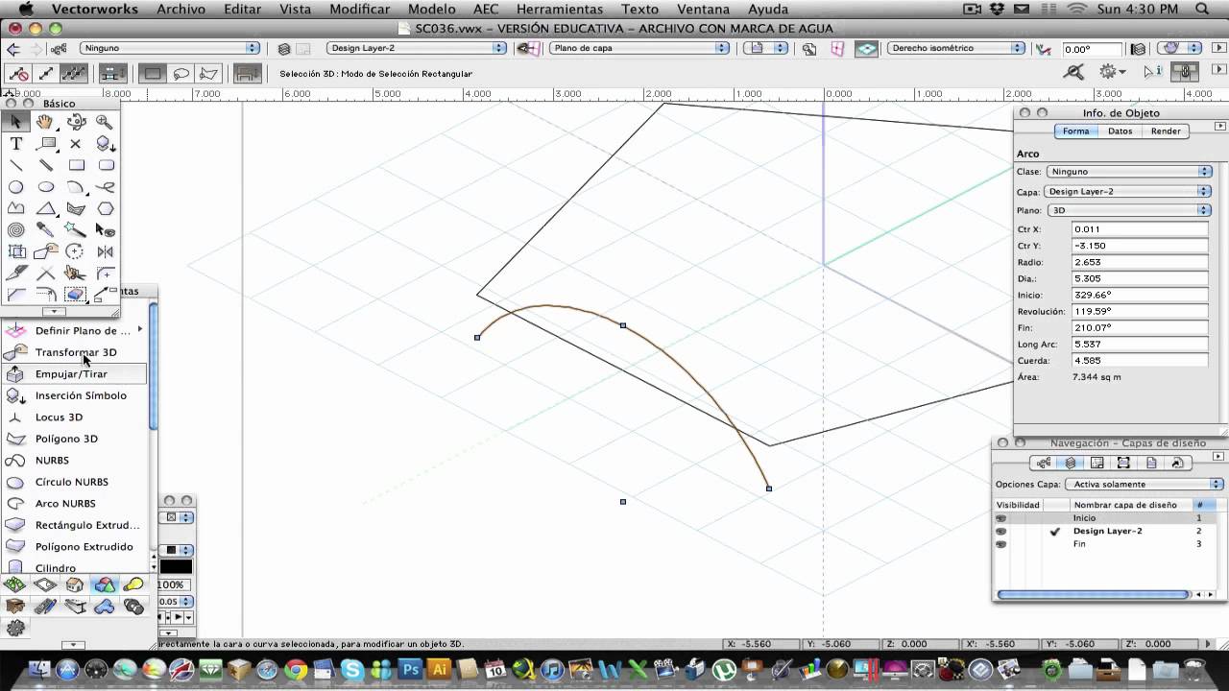Open the Ninguno class dropdown in toolbar
1229x691 pixels.
(171, 48)
